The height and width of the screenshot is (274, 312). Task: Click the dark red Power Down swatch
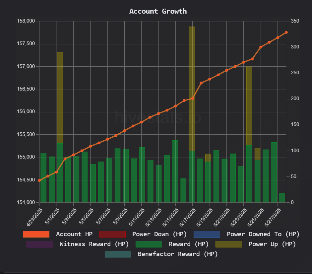tap(112, 234)
